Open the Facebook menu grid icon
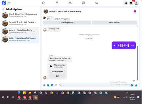The height and width of the screenshot is (104, 142). [x=126, y=3]
